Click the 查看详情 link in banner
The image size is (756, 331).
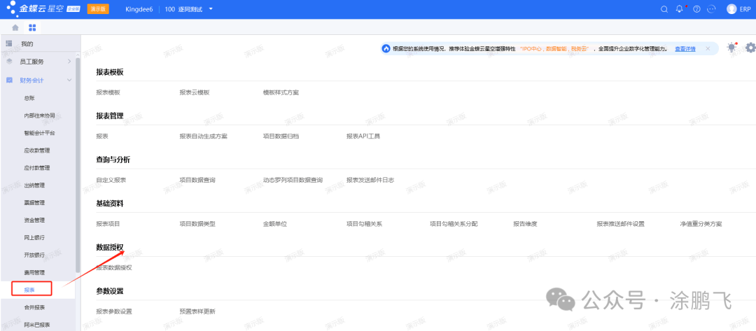tap(685, 49)
